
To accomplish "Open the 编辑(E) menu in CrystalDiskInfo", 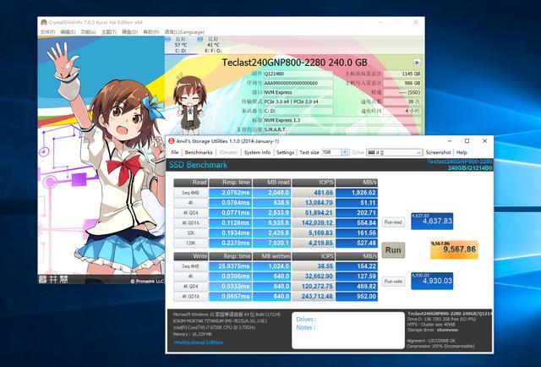I will tap(68, 32).
